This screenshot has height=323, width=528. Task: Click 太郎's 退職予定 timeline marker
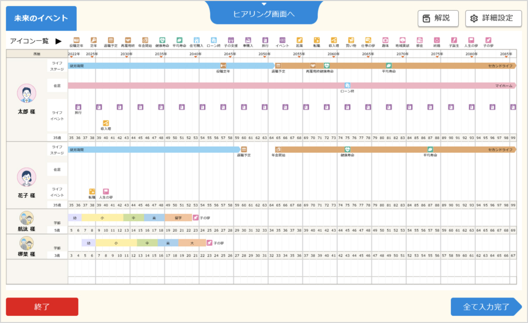pos(278,65)
